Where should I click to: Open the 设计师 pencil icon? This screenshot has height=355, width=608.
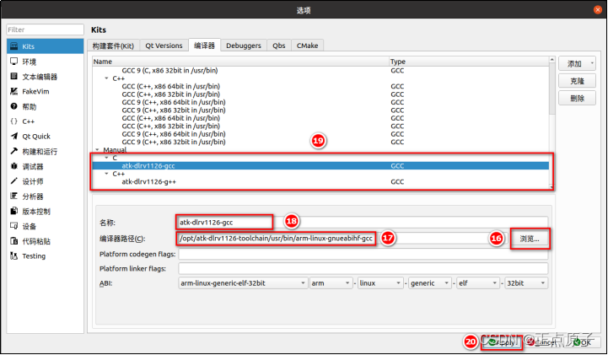pyautogui.click(x=14, y=181)
